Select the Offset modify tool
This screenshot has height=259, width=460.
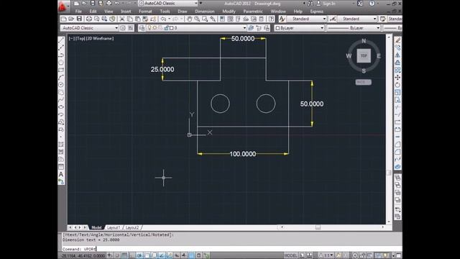coord(397,63)
